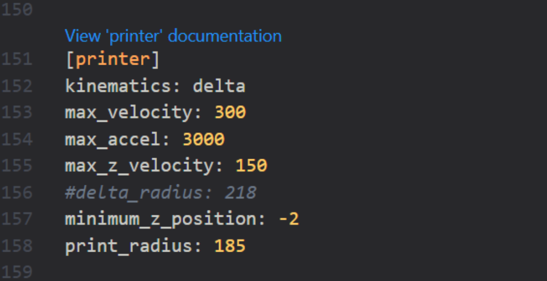Click the [printer] section header

coord(112,59)
